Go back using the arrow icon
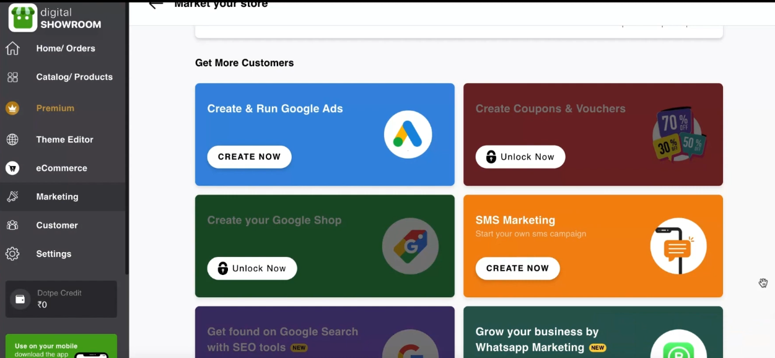 155,5
